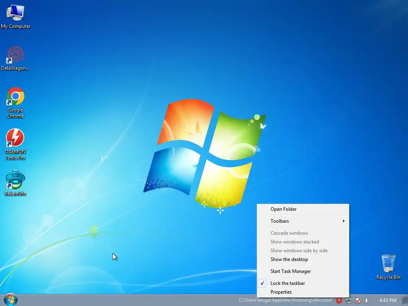Open the Start menu orb

(11, 300)
